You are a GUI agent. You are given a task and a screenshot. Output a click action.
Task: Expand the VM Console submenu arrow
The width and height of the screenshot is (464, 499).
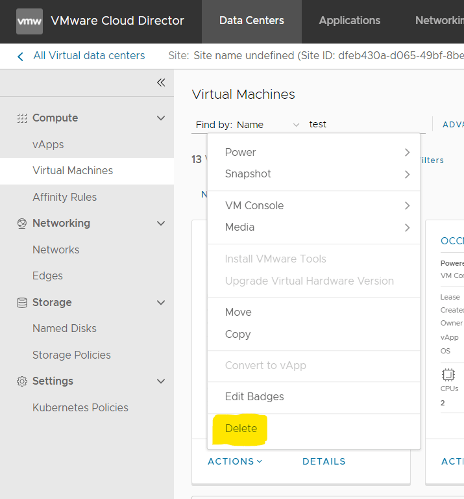pyautogui.click(x=407, y=205)
